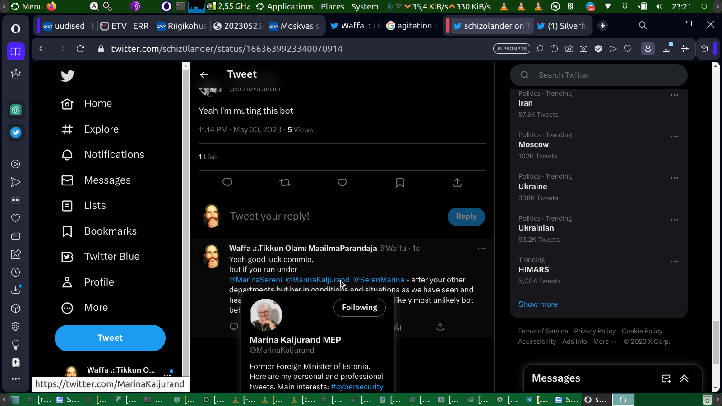Switch to the Riigikohus tab
This screenshot has height=406, width=722.
tap(181, 26)
